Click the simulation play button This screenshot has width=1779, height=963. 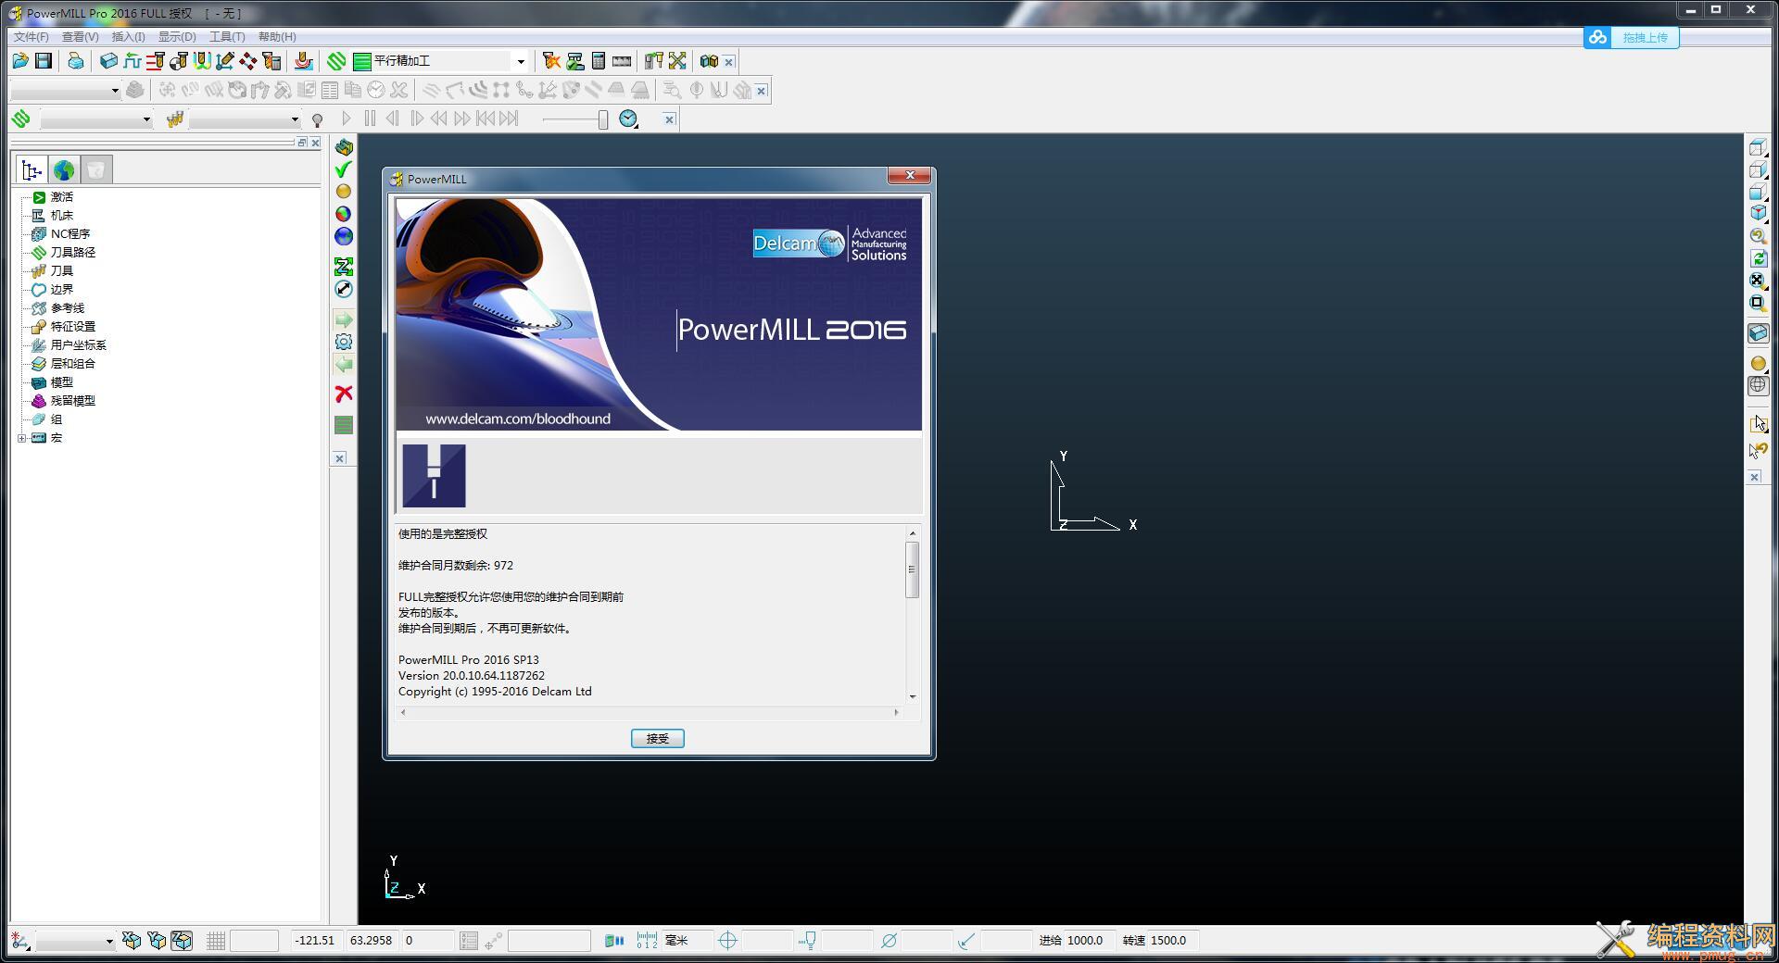347,119
